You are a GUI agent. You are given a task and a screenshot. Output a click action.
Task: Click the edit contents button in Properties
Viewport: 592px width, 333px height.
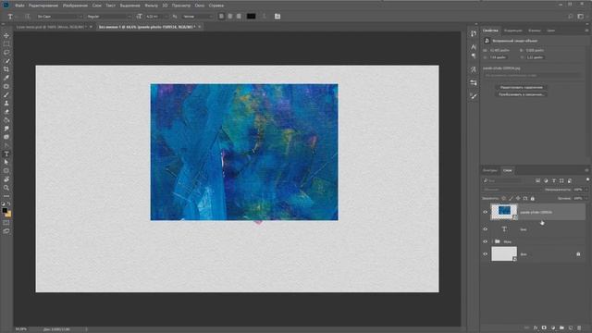coord(521,87)
